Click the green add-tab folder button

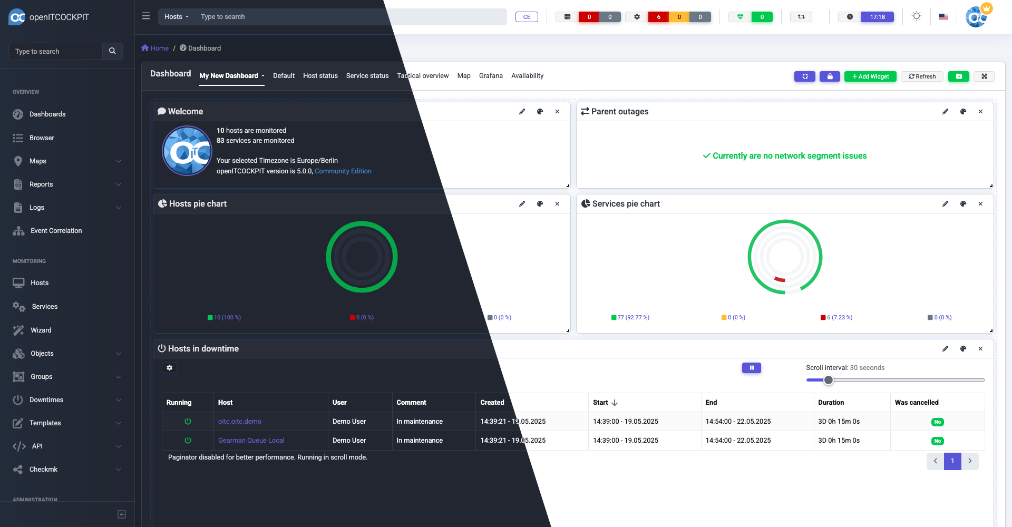959,76
